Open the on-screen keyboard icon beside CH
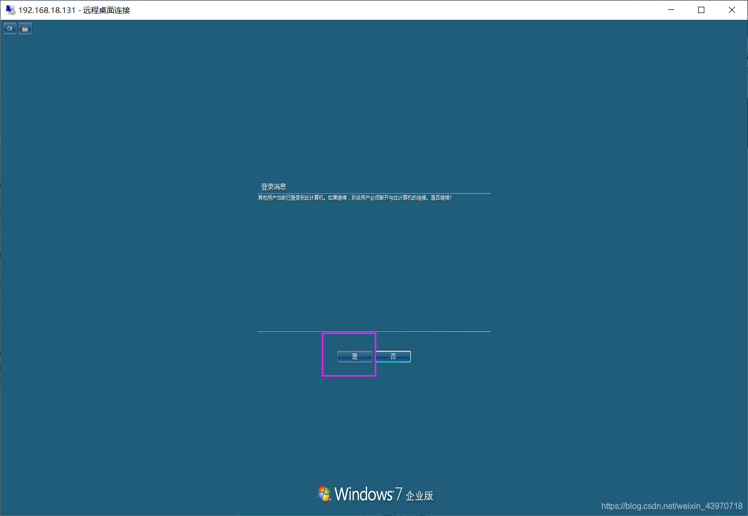748x516 pixels. tap(25, 29)
